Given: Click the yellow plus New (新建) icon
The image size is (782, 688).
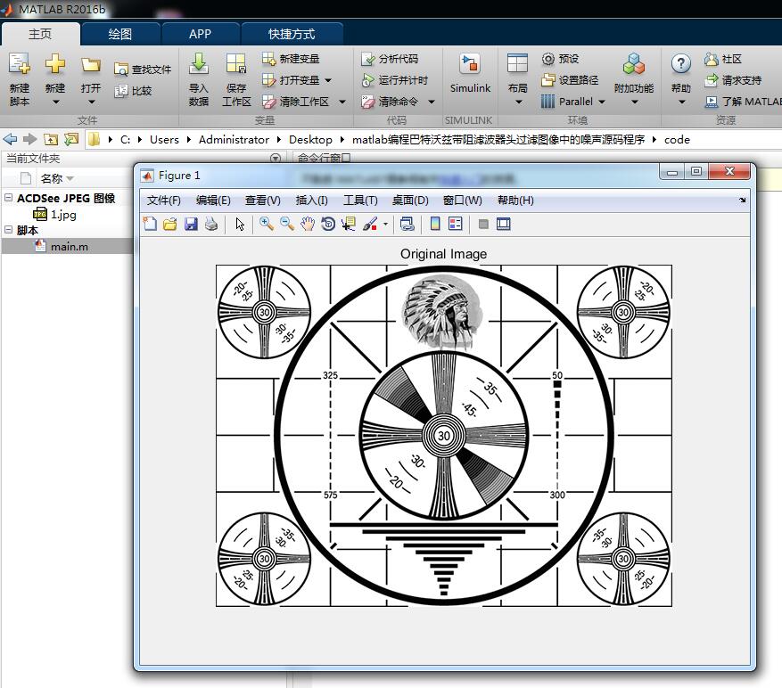Looking at the screenshot, I should coord(55,64).
